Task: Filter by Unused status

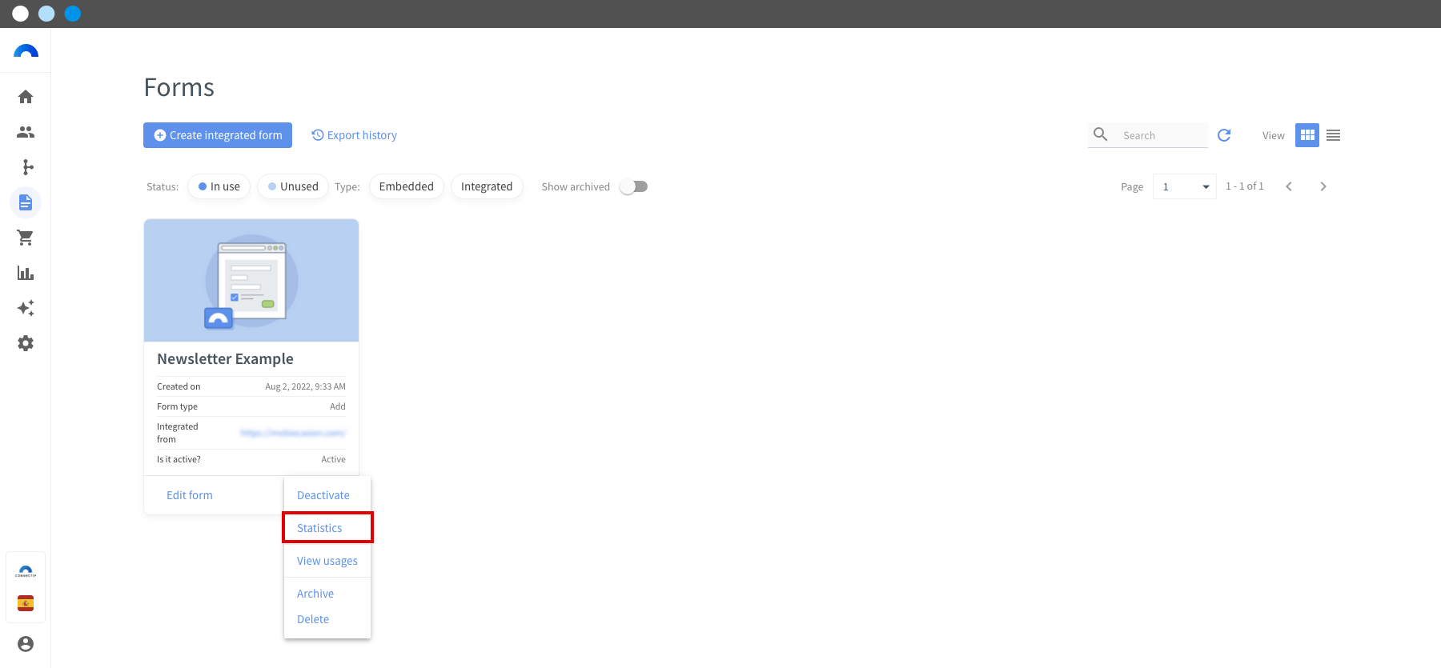Action: tap(293, 186)
